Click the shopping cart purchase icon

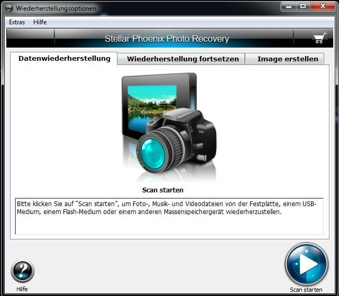click(x=320, y=38)
